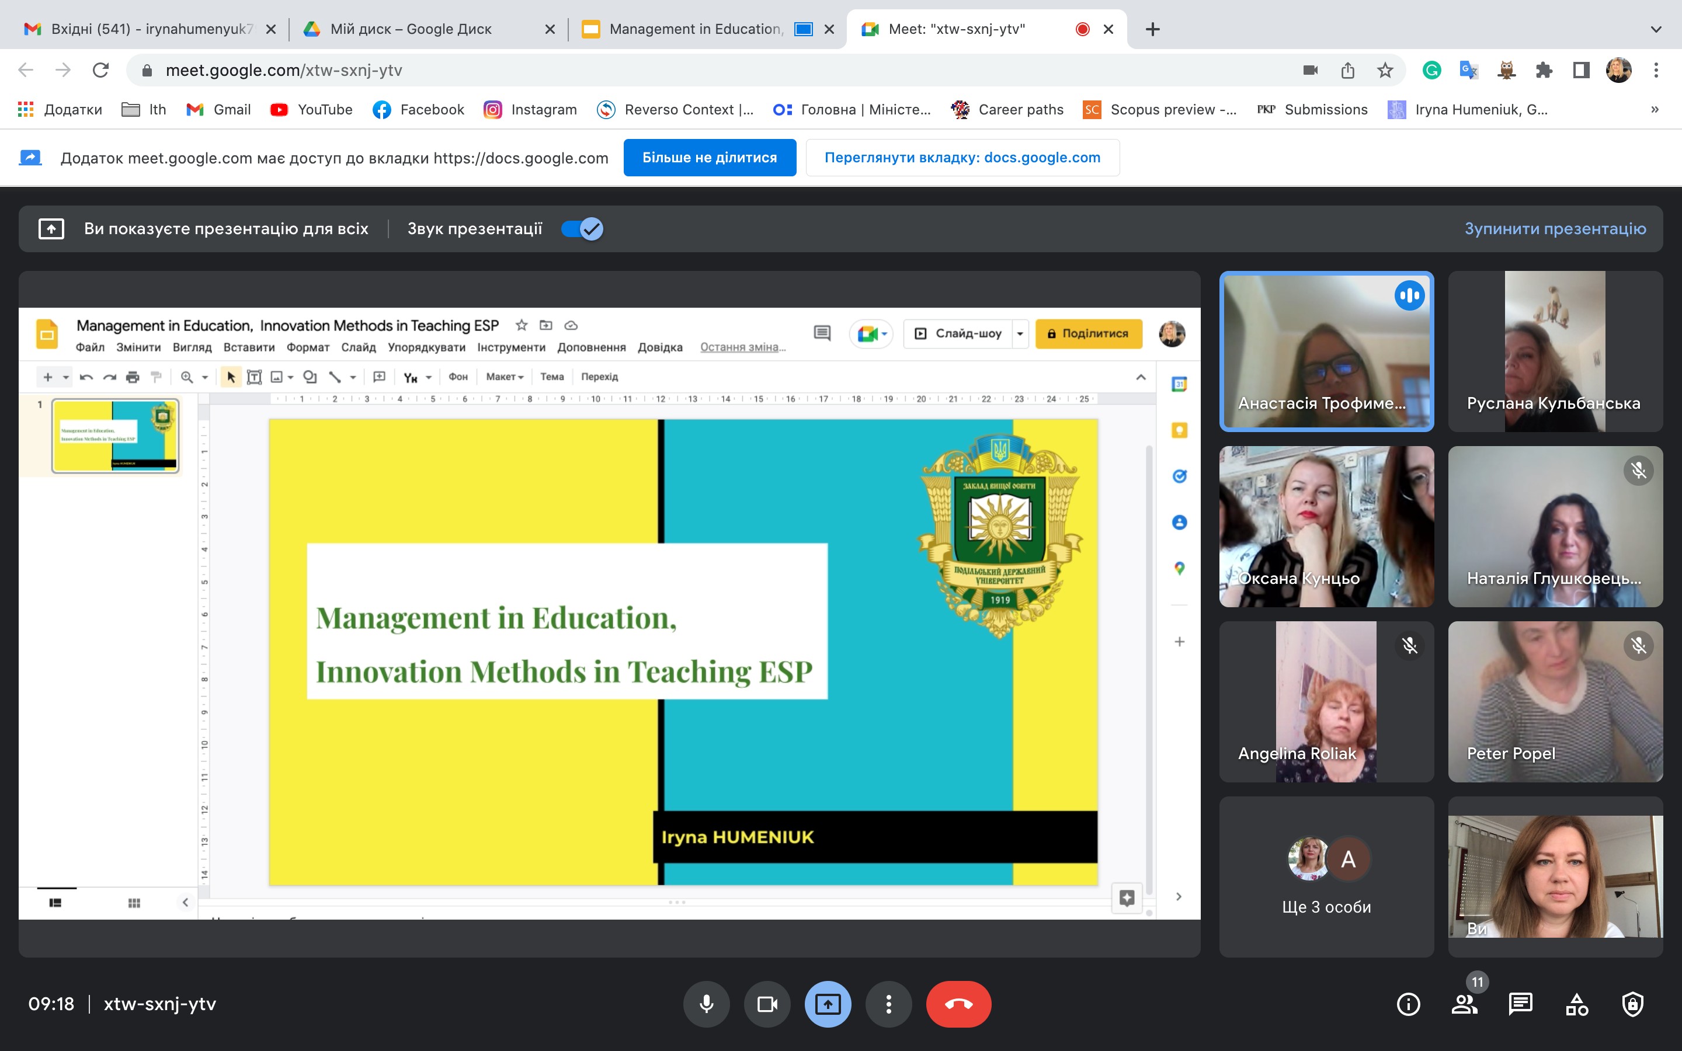The height and width of the screenshot is (1051, 1682).
Task: Turn off the camera button
Action: click(767, 1004)
